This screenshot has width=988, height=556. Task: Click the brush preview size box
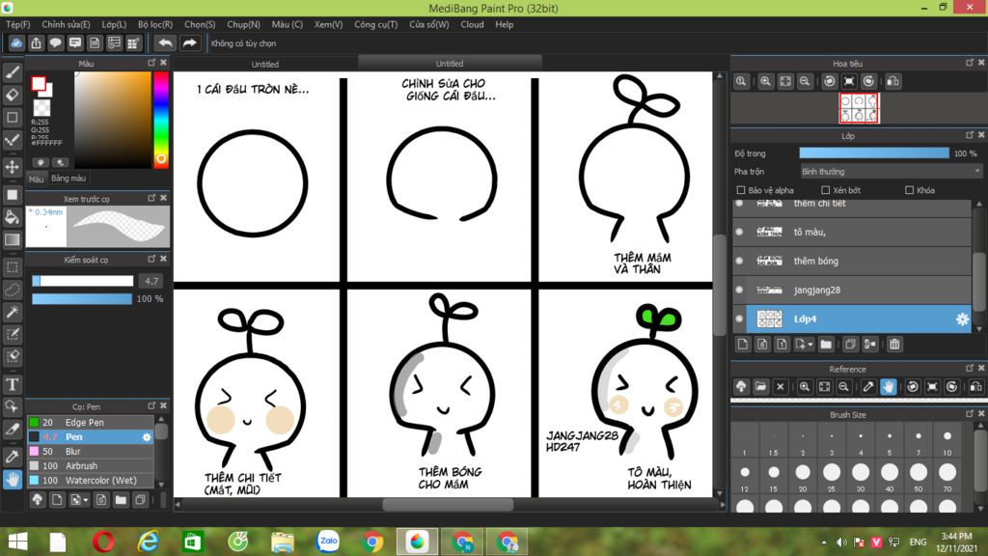tap(46, 226)
